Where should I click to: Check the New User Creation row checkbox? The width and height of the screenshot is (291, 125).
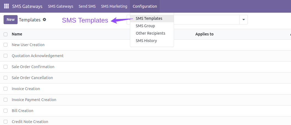click(x=6, y=45)
